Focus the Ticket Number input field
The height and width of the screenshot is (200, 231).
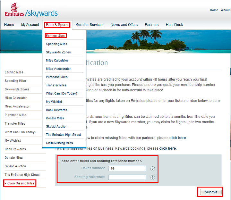(127, 169)
